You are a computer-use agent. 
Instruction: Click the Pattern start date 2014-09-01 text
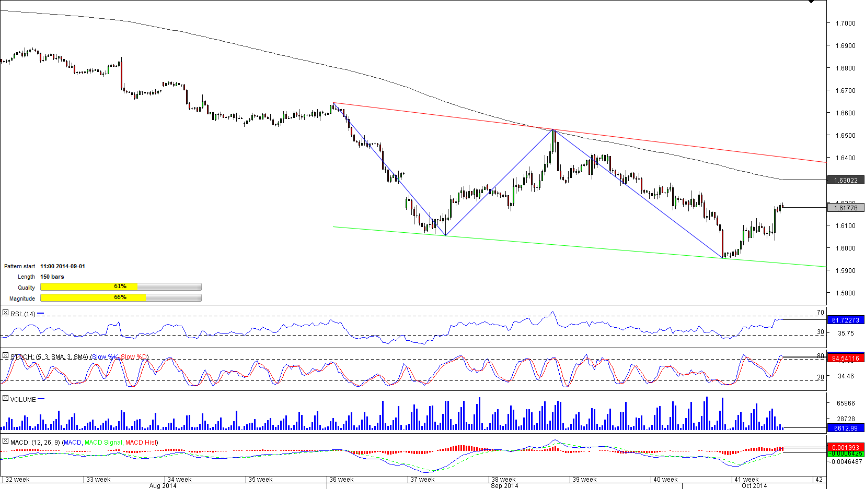(63, 266)
